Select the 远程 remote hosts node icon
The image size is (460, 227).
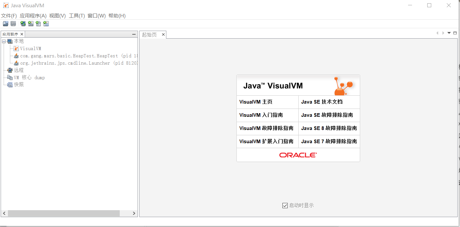click(x=10, y=70)
